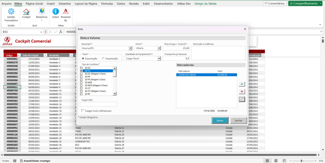Select the CHEMICALS (NOS) mercadoria row
This screenshot has height=163, width=325.
coord(206,75)
